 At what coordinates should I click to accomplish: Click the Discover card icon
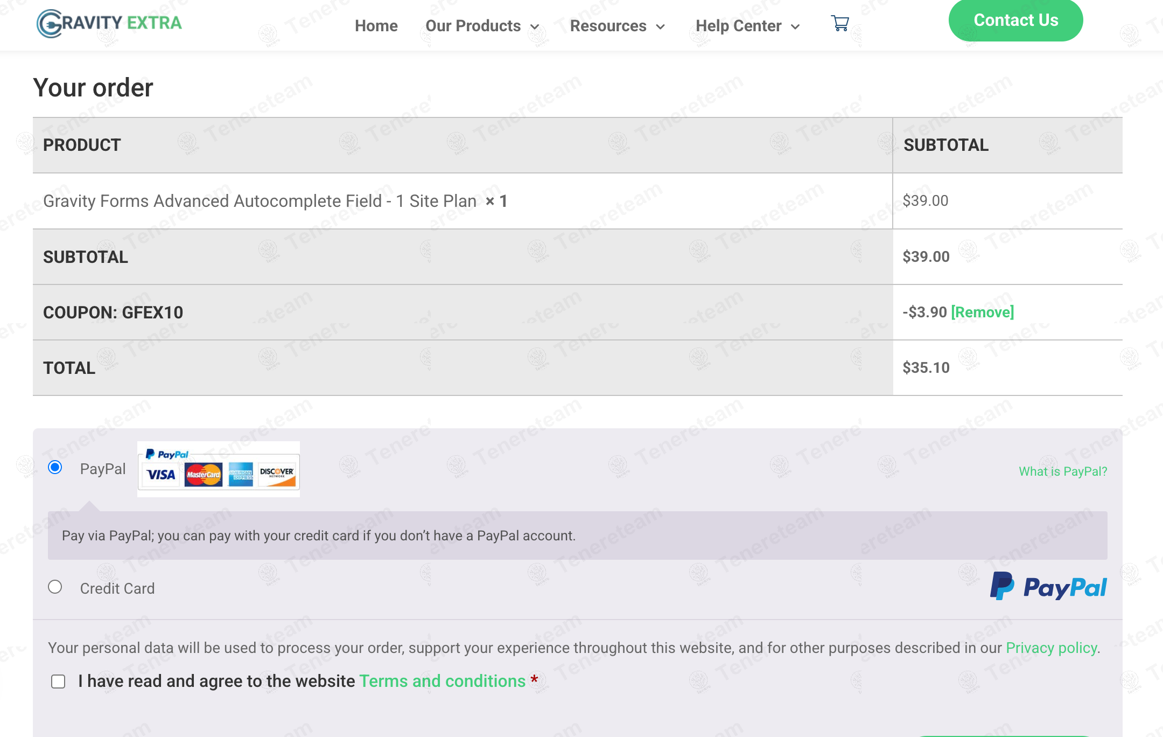pyautogui.click(x=277, y=475)
